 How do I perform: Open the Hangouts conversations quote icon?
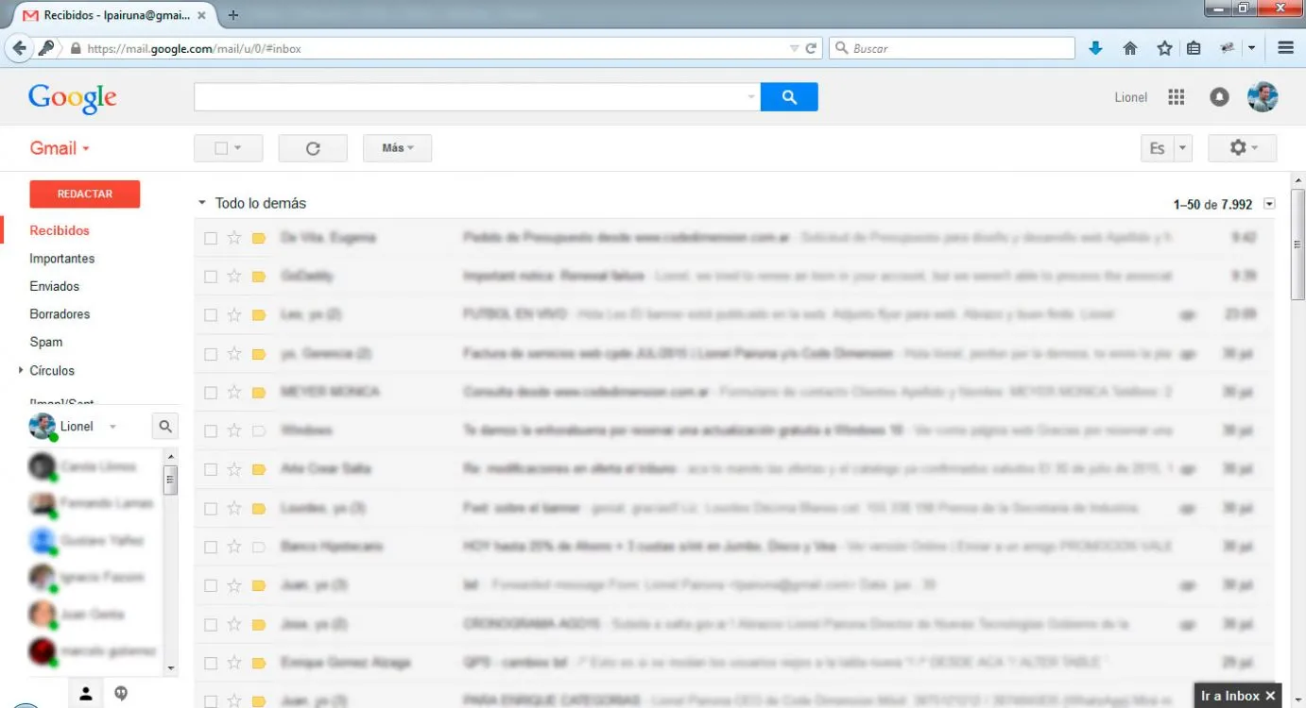click(121, 694)
